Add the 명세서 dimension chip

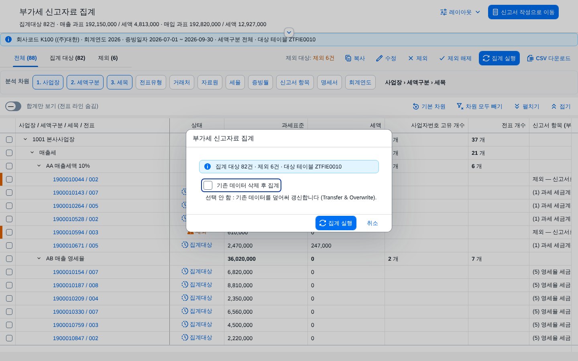click(330, 82)
